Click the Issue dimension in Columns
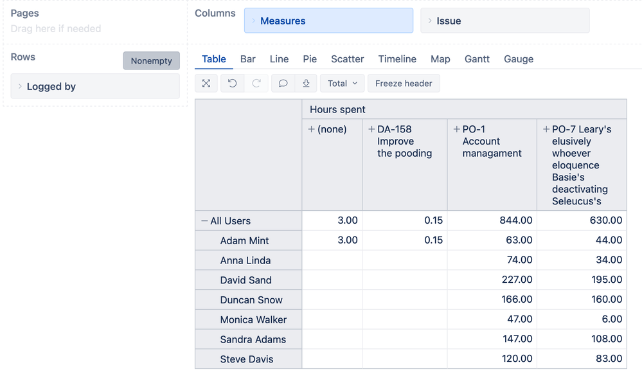The width and height of the screenshot is (642, 376). point(449,21)
